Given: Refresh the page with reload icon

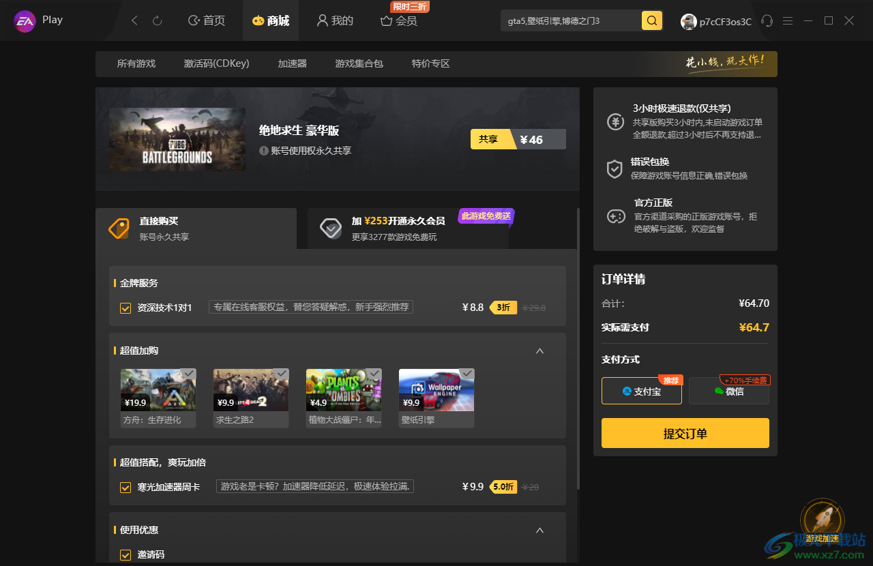Looking at the screenshot, I should [158, 21].
